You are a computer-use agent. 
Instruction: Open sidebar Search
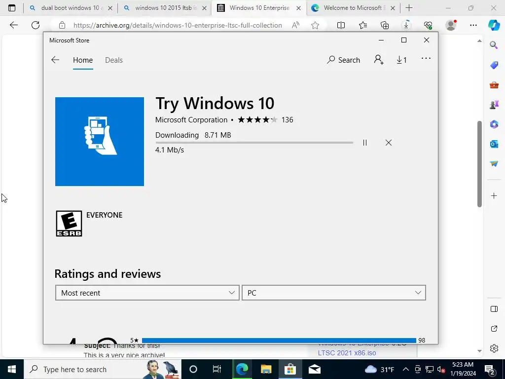(494, 45)
